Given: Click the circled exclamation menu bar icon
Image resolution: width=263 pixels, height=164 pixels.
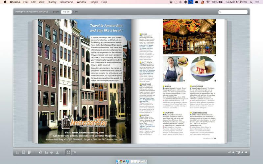Looking at the screenshot, I should (x=185, y=2).
